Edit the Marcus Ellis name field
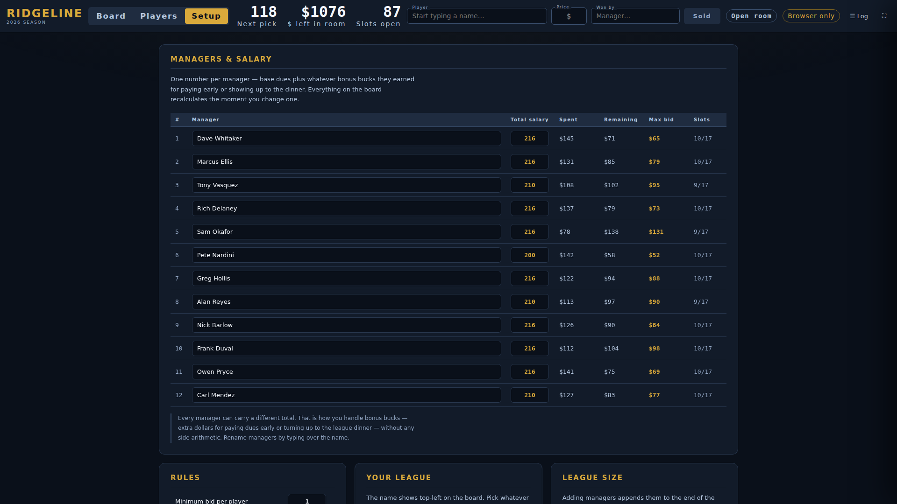This screenshot has height=504, width=897. 346,162
